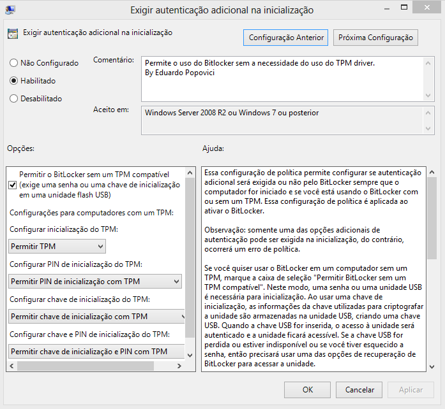The height and width of the screenshot is (409, 445).
Task: Click 'Configurar inicialização do TPM:' label
Action: (64, 229)
